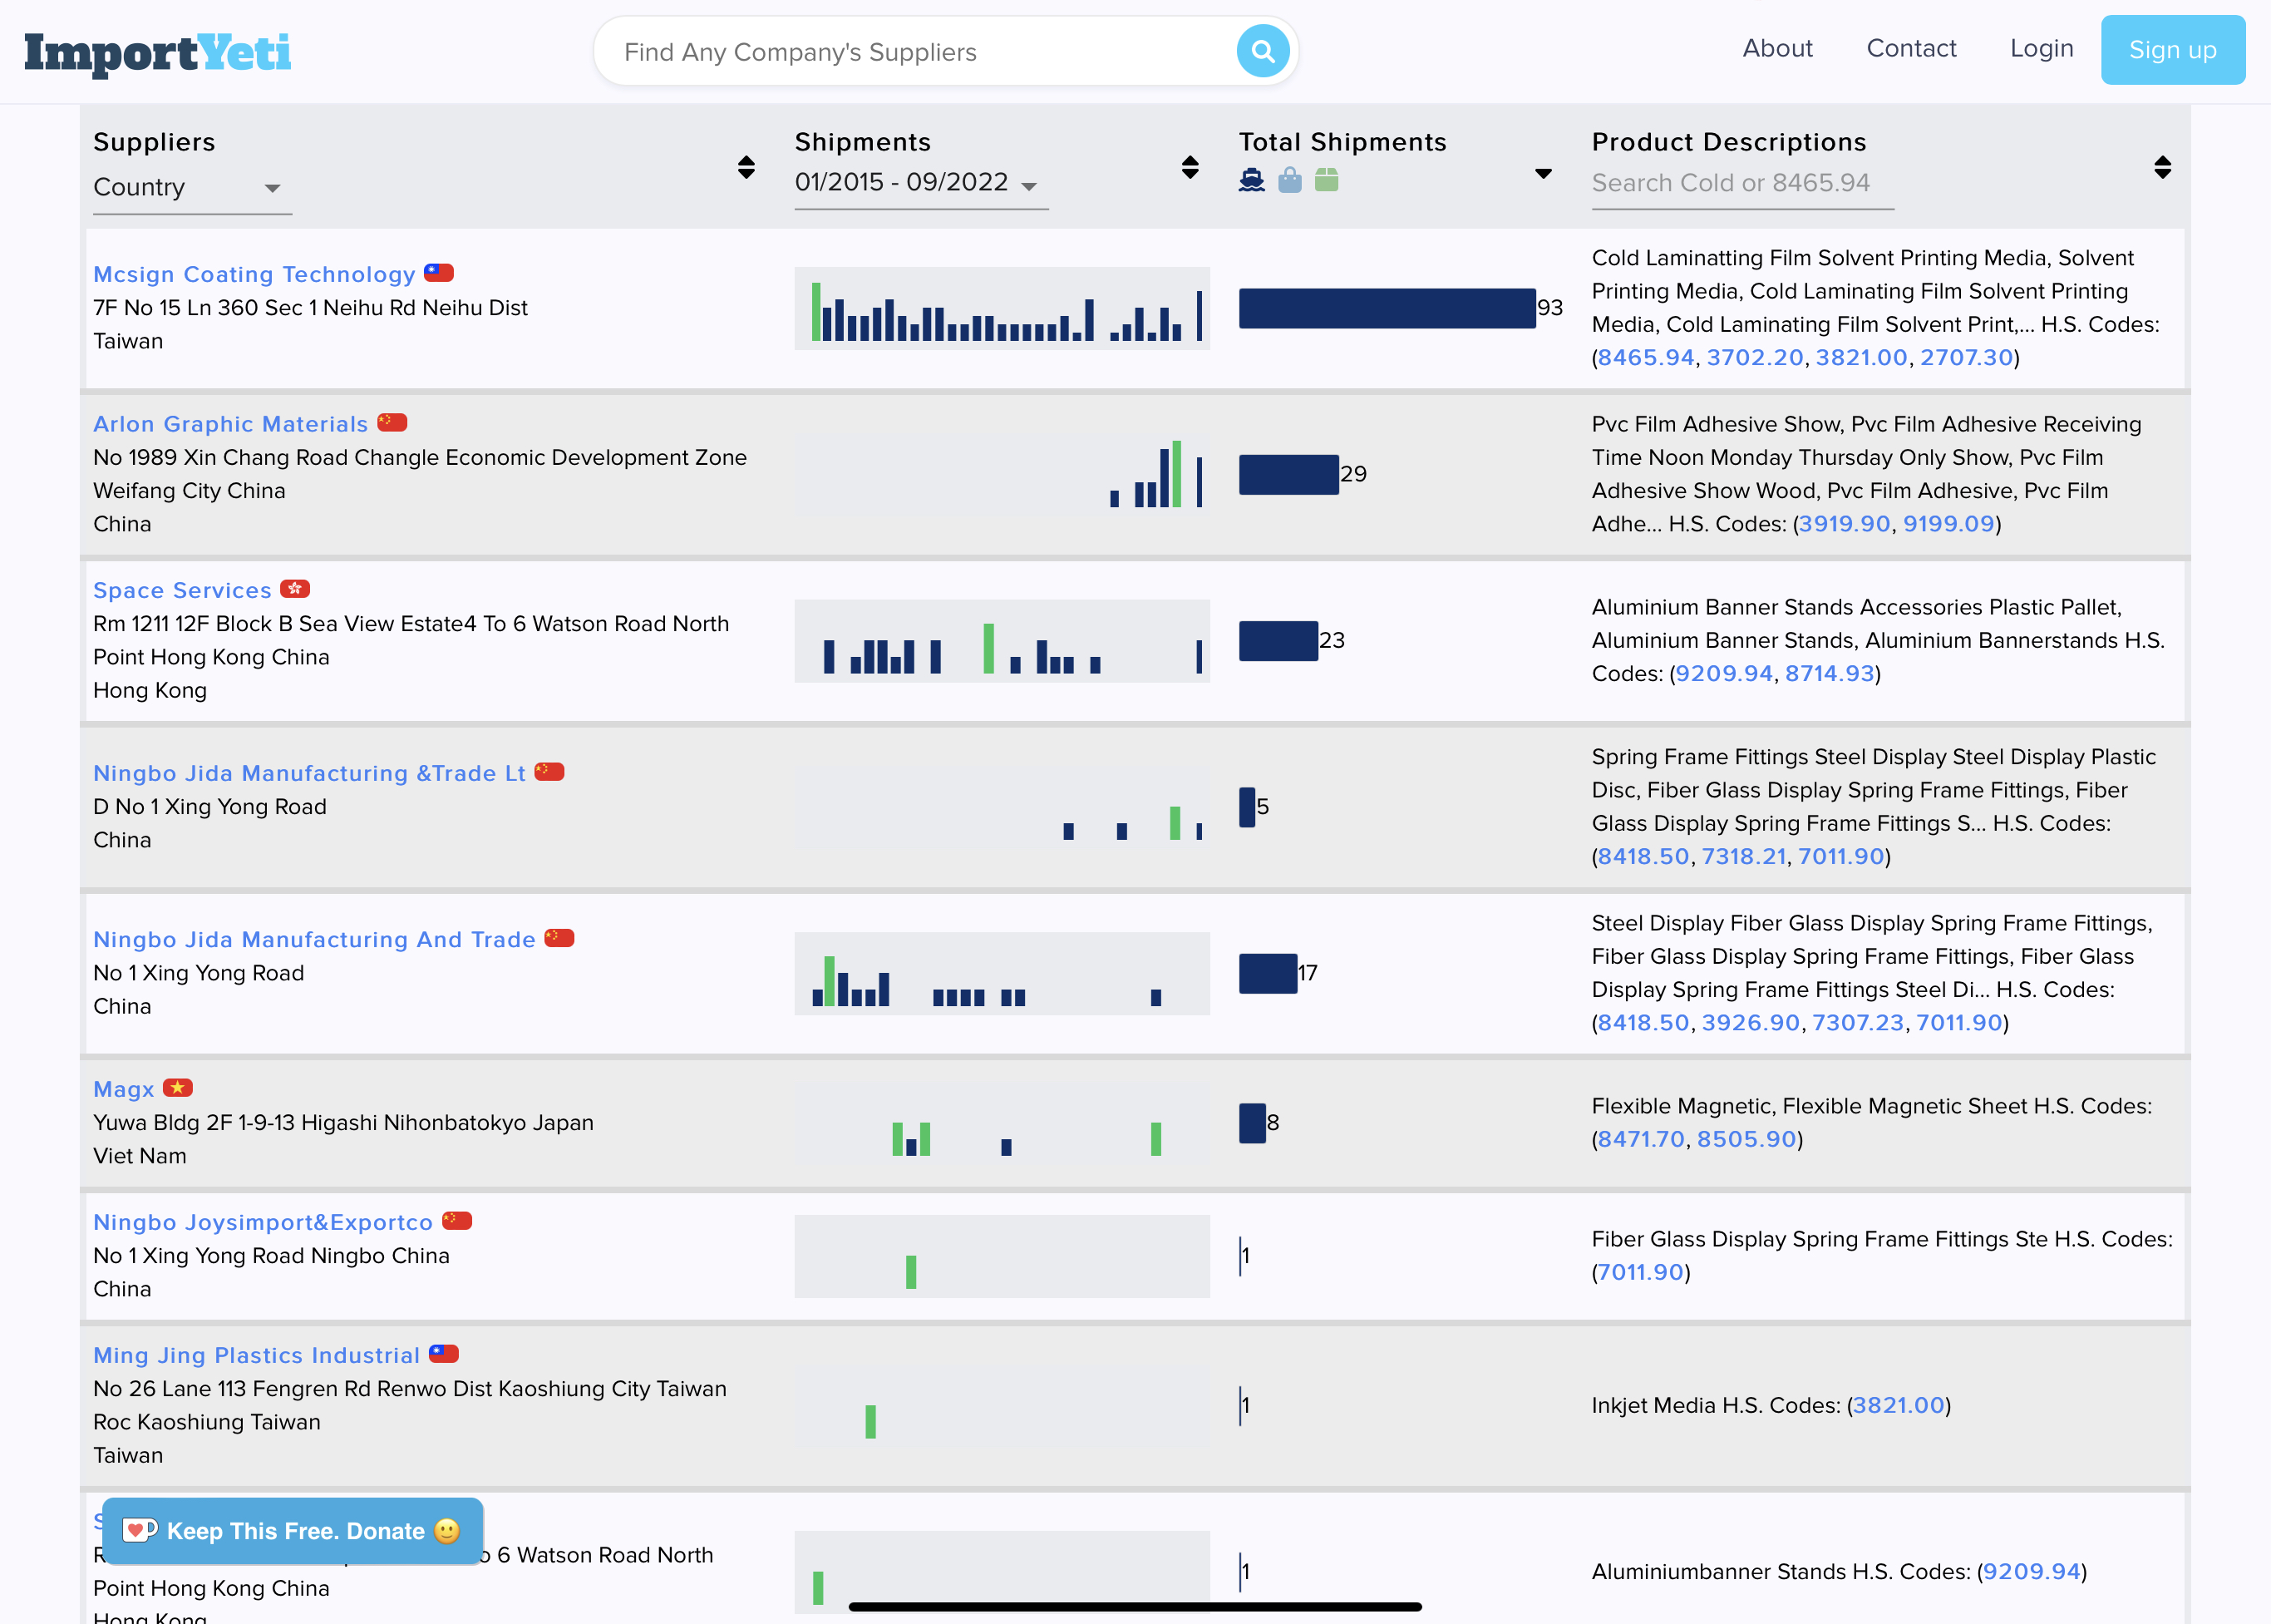Click the Search Cold or 8465.94 filter field
2271x1624 pixels.
pyautogui.click(x=1742, y=184)
